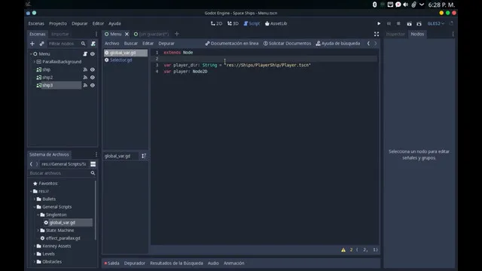This screenshot has width=482, height=271.
Task: Switch to 2D workspace
Action: 216,23
